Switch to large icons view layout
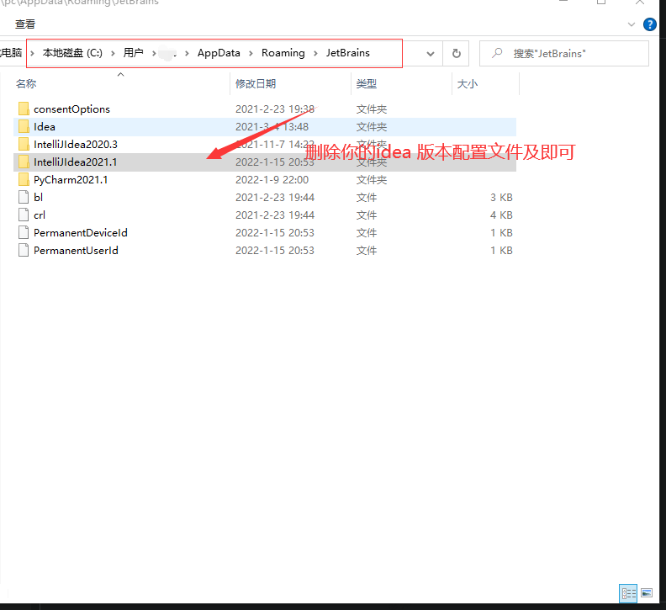Image resolution: width=666 pixels, height=610 pixels. tap(645, 592)
